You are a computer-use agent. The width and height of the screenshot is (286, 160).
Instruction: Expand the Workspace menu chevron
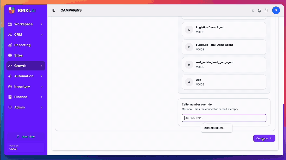pos(42,24)
